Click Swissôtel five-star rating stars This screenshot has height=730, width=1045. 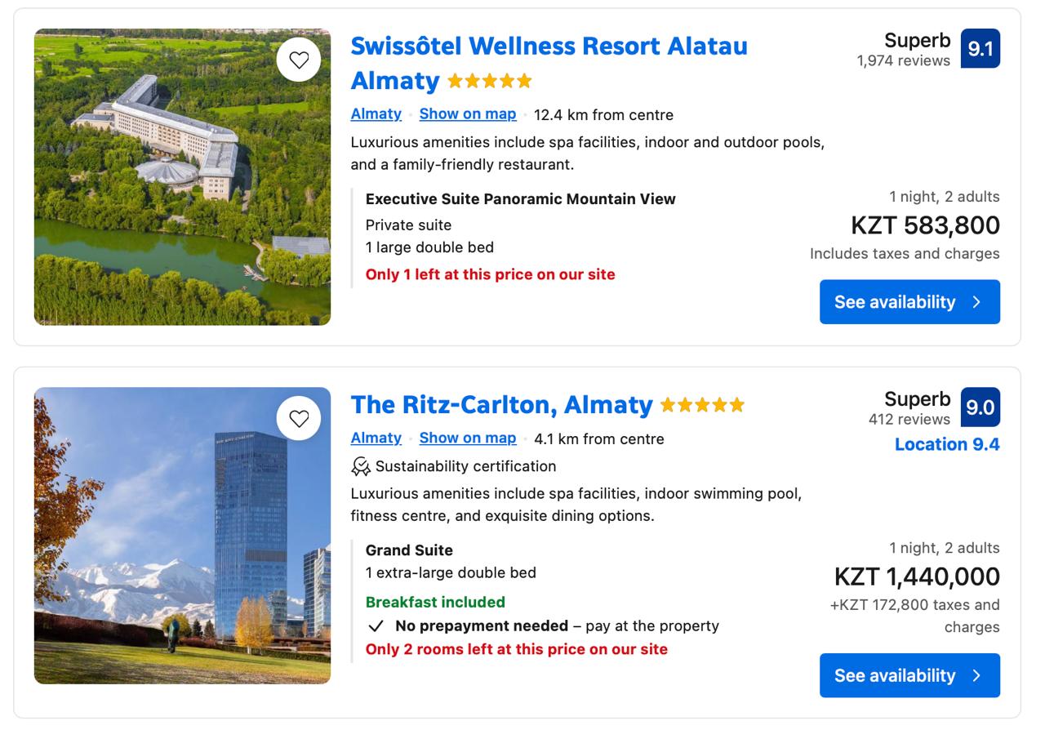coord(490,81)
